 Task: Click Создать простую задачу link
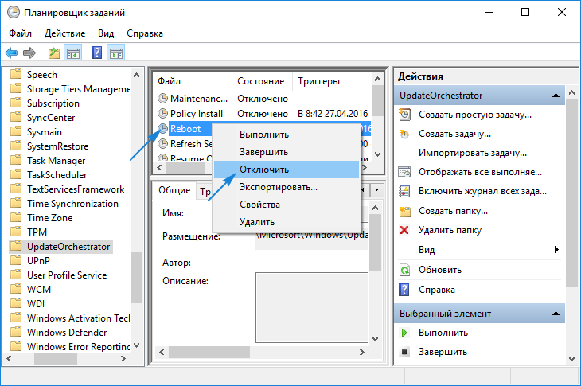click(x=475, y=115)
